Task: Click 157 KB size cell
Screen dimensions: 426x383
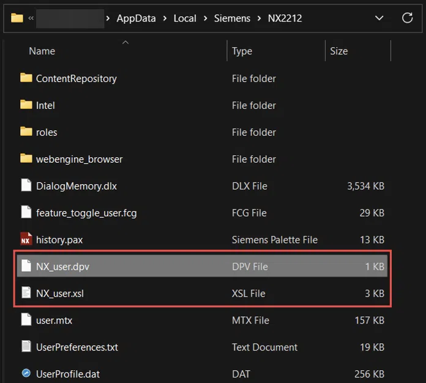Action: 370,321
